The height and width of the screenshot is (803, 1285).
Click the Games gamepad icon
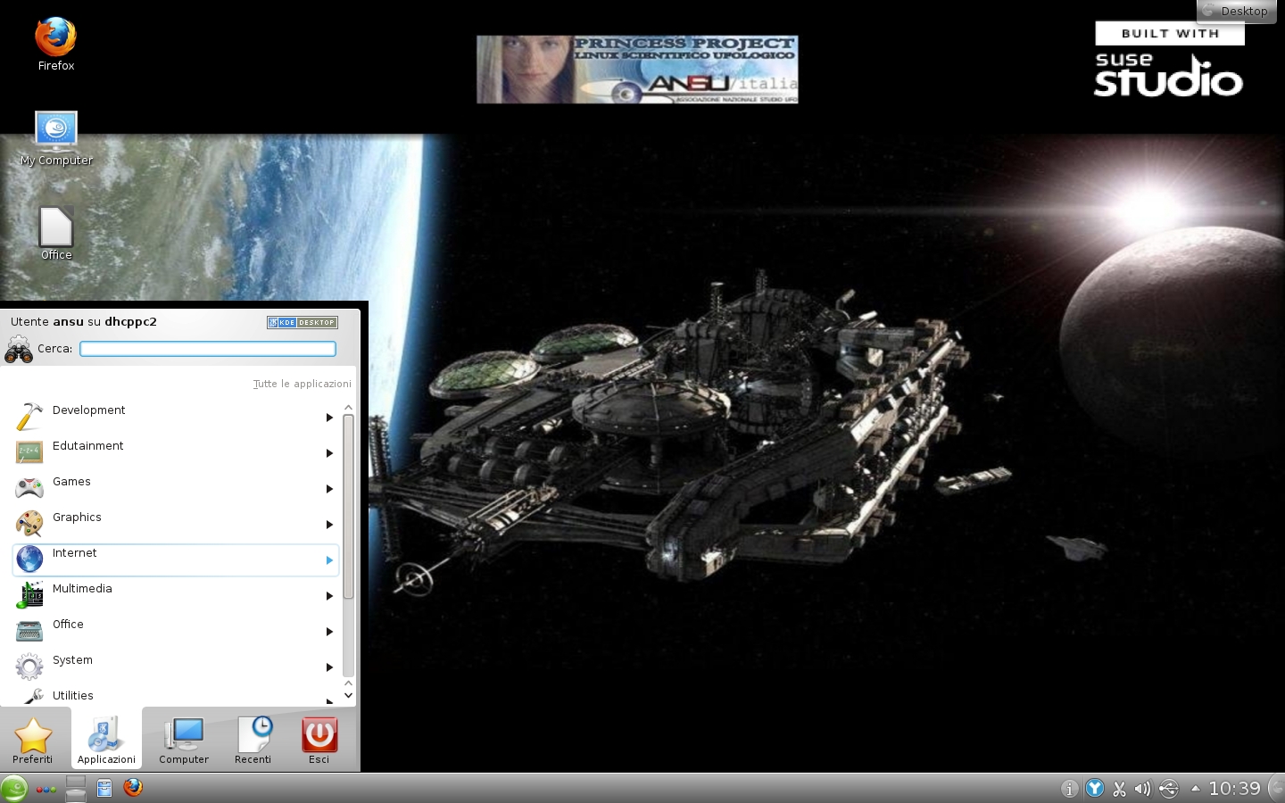point(29,488)
